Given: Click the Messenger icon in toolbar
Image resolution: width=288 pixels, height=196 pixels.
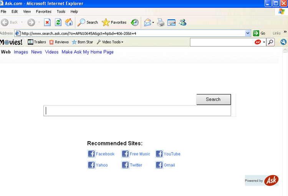Looking at the screenshot, I should point(182,22).
